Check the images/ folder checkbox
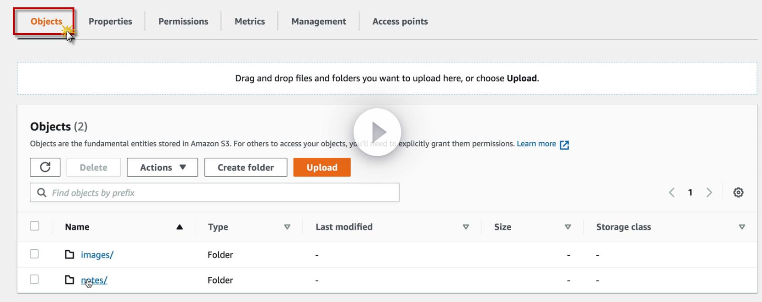762x302 pixels. pyautogui.click(x=34, y=254)
